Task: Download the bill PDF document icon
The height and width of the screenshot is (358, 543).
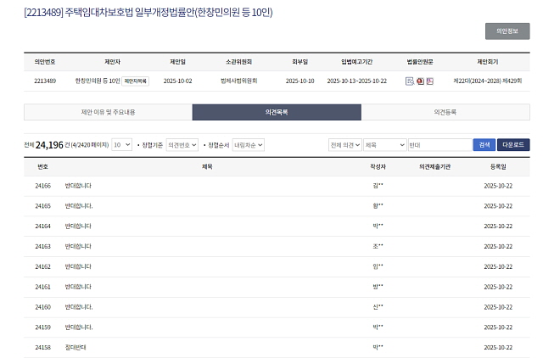Action: point(430,81)
